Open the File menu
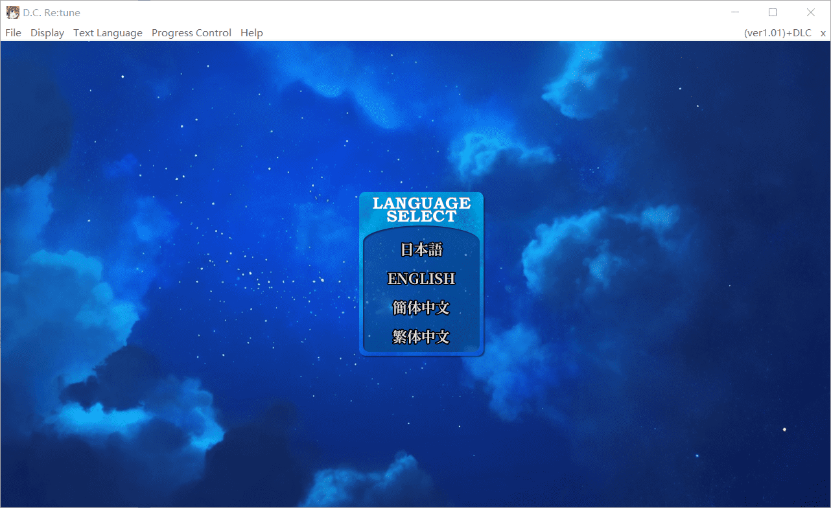The height and width of the screenshot is (508, 831). [13, 32]
